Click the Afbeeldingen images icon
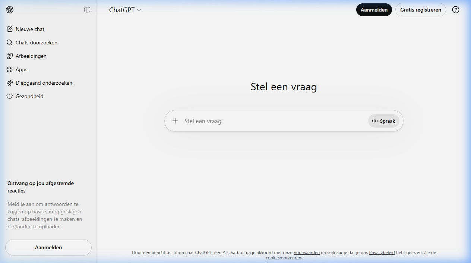Screen dimensions: 471x263 (10, 56)
